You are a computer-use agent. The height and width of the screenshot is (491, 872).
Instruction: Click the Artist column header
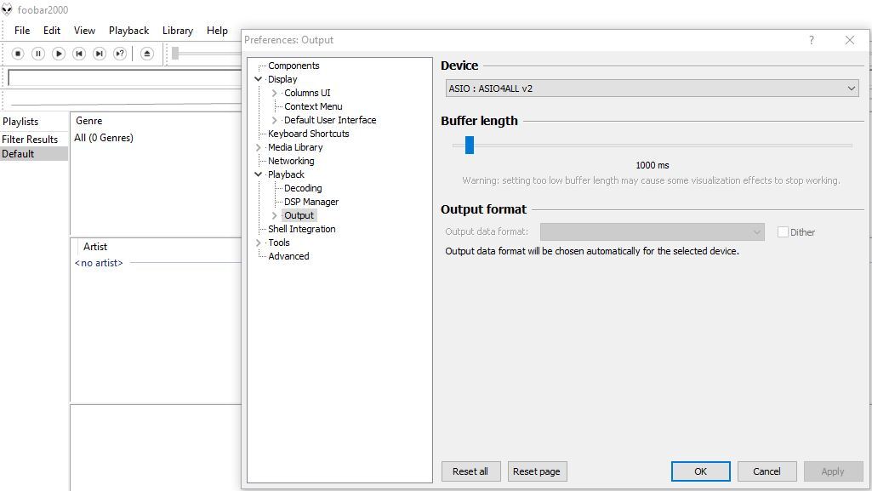coord(95,246)
